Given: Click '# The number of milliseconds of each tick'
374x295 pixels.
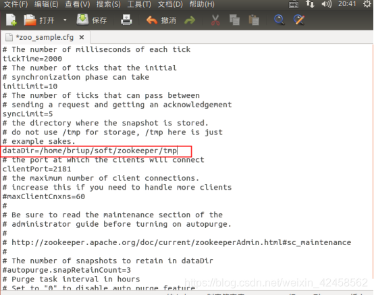Looking at the screenshot, I should (x=97, y=49).
